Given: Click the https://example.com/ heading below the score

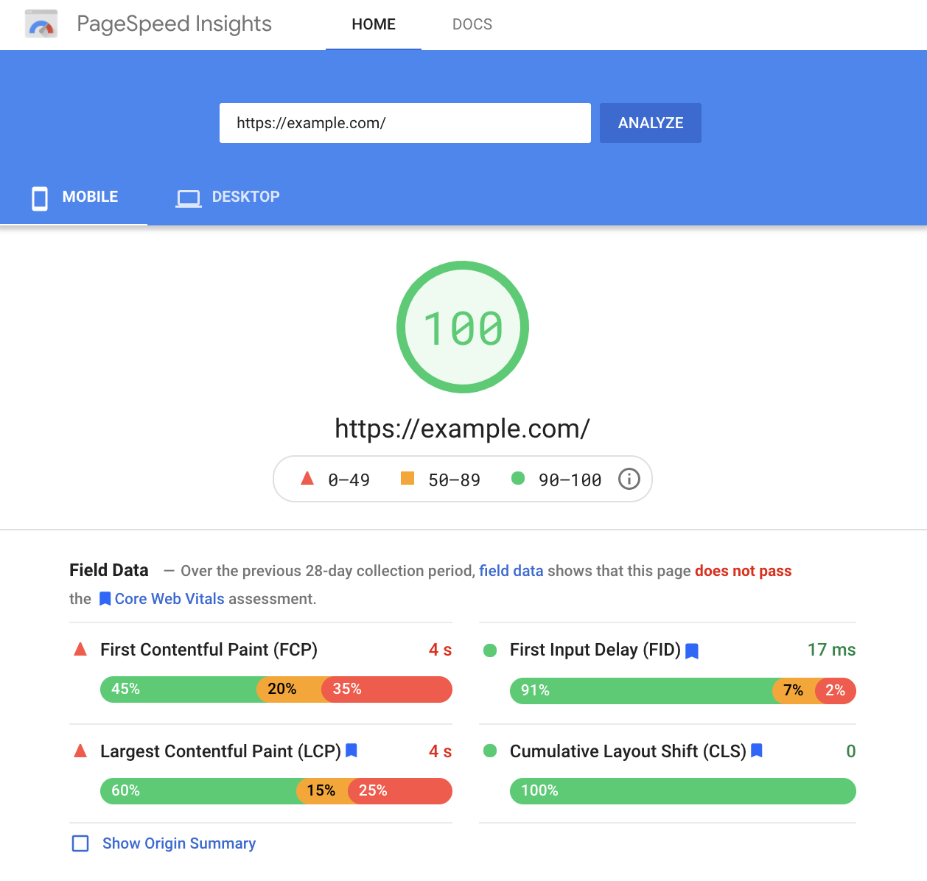Looking at the screenshot, I should point(463,429).
